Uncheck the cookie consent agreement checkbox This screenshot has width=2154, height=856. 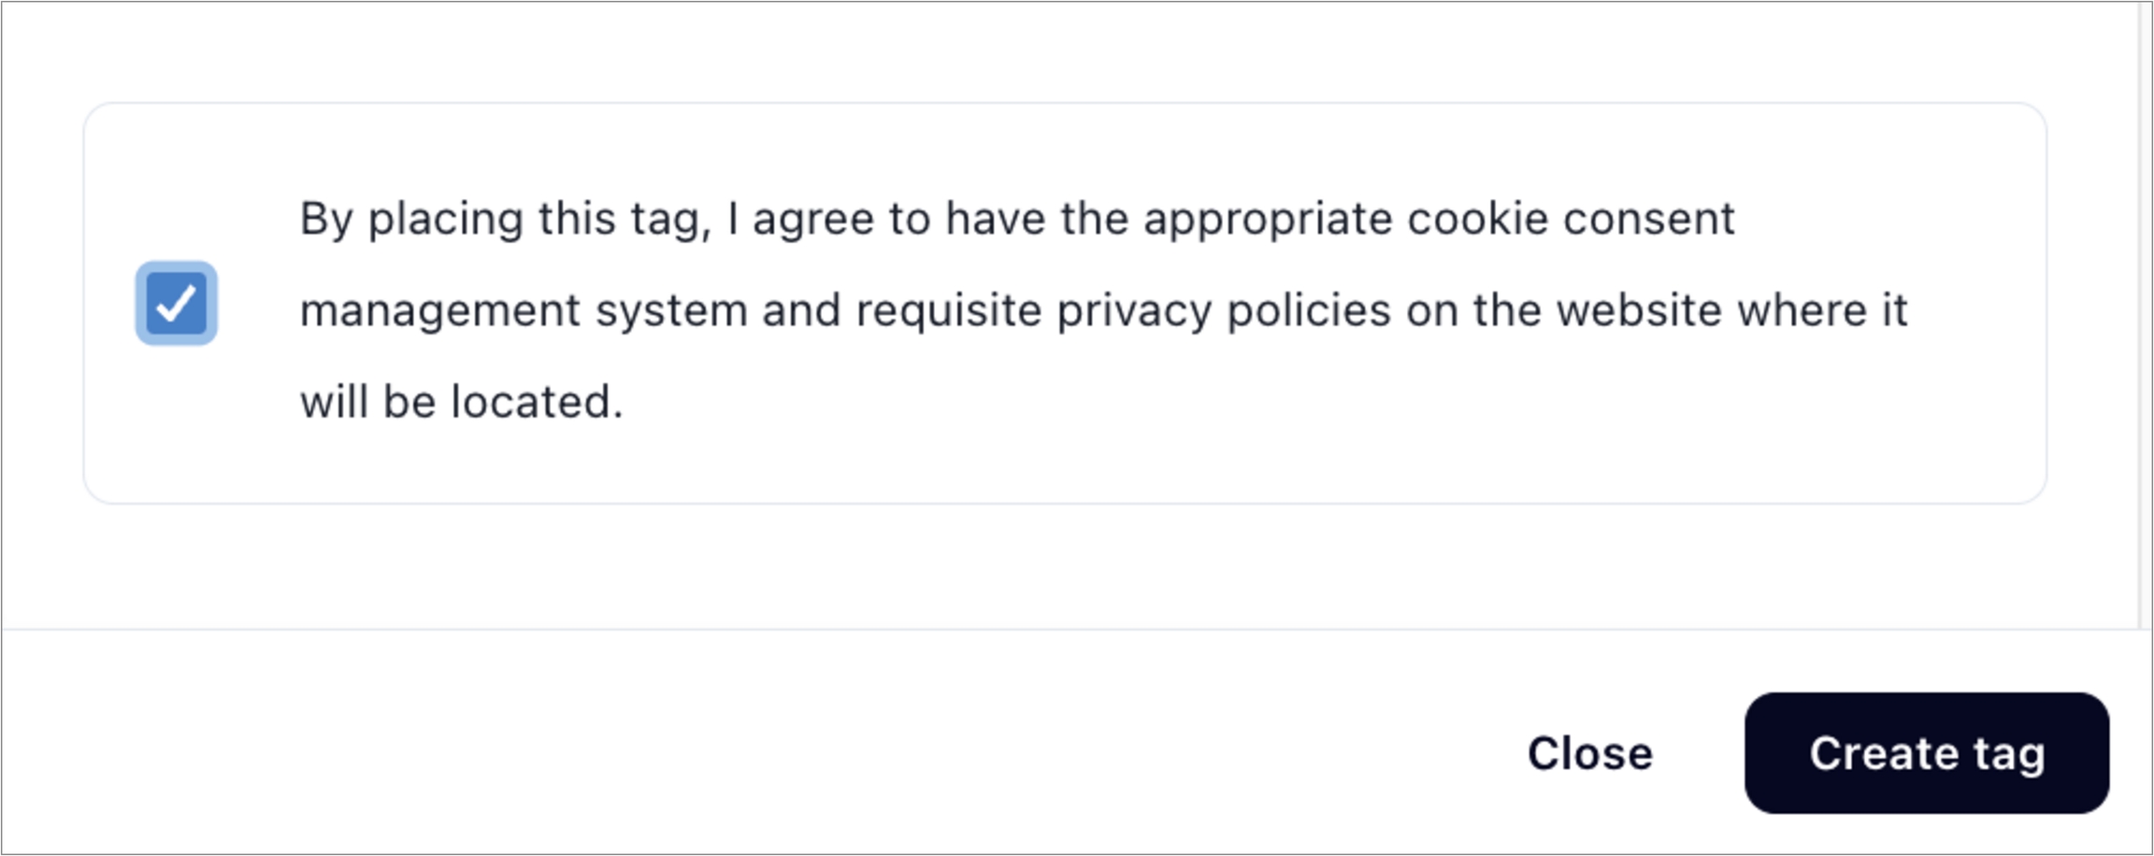[177, 304]
